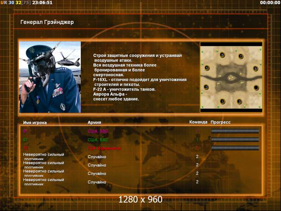Screen dimensions: 281x211
Task: Select start position 5 on map
Action: point(207,68)
